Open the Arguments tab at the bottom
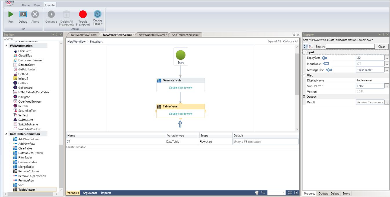The image size is (390, 197). 90,193
